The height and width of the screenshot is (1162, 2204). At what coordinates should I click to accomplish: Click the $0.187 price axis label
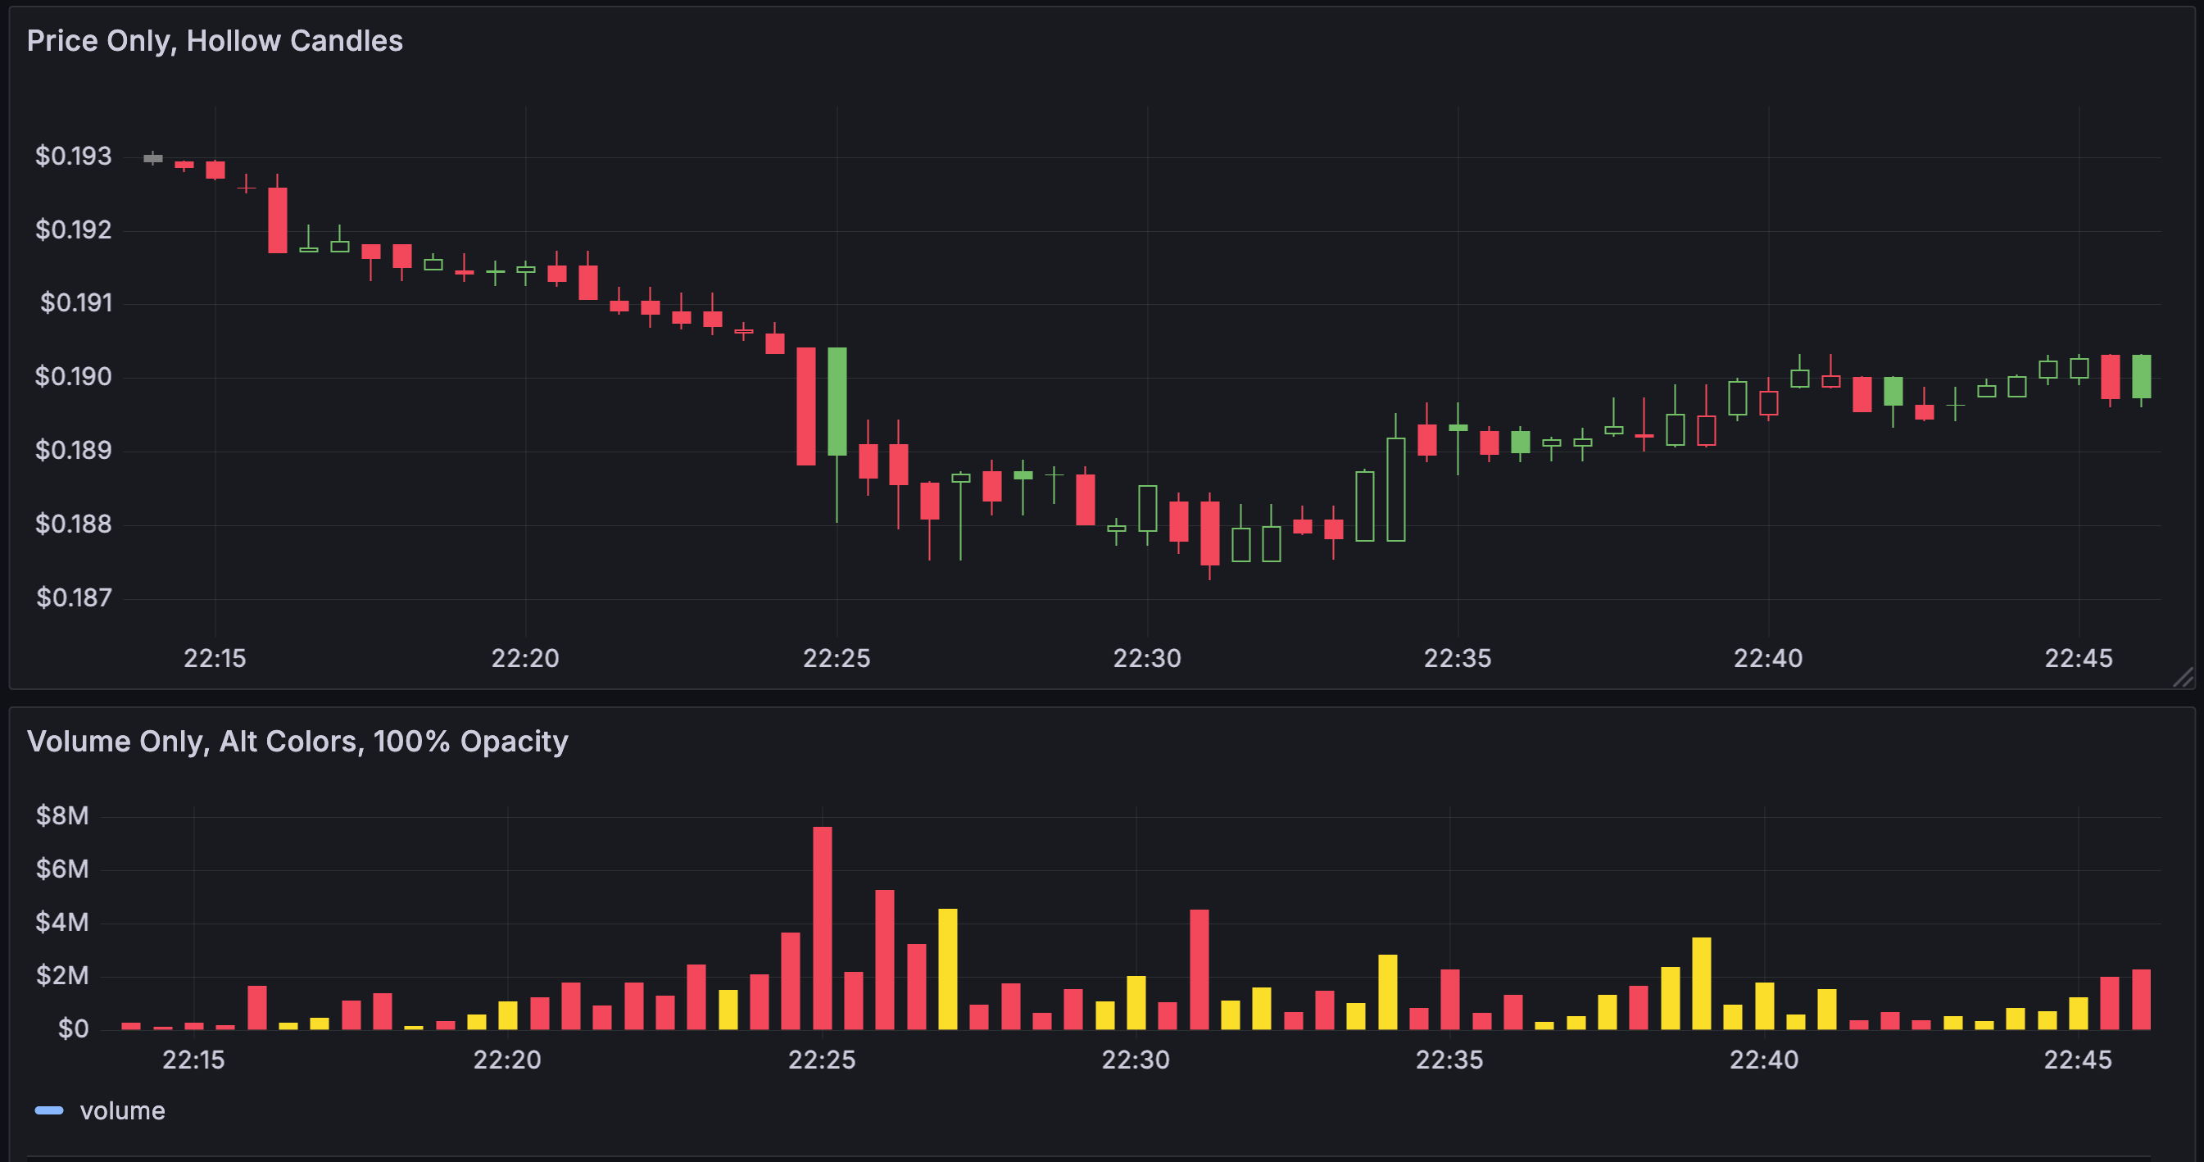tap(74, 597)
